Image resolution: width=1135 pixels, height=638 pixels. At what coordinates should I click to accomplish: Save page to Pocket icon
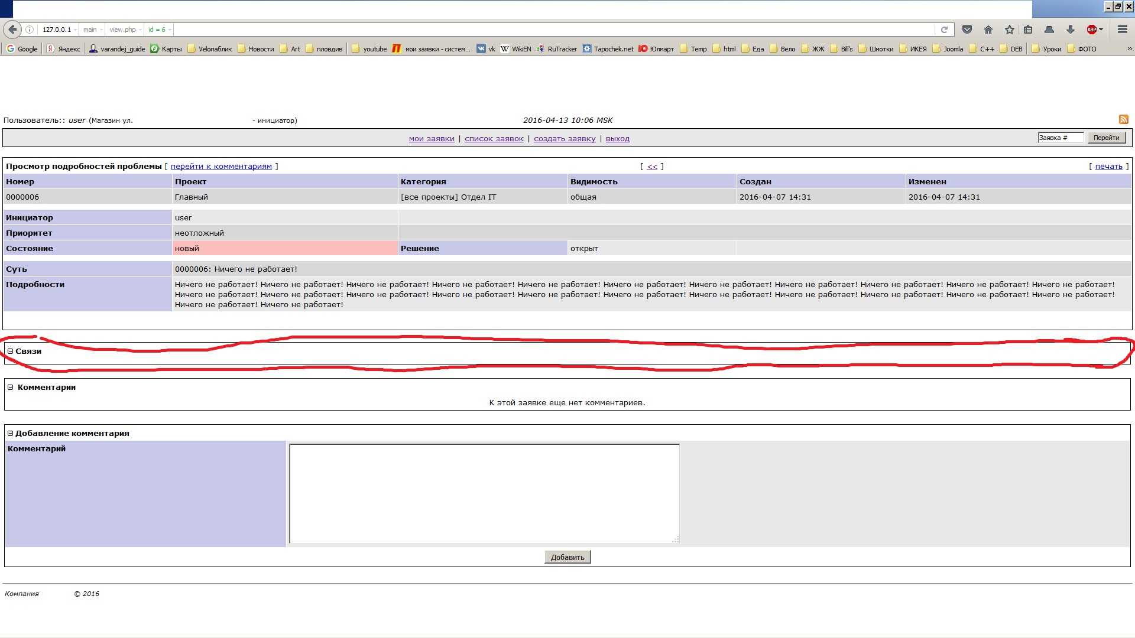coord(967,30)
